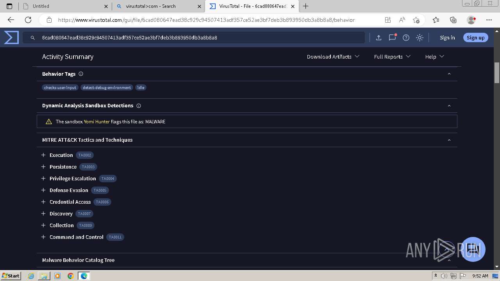
Task: Toggle the light/dark theme icon
Action: click(x=420, y=37)
